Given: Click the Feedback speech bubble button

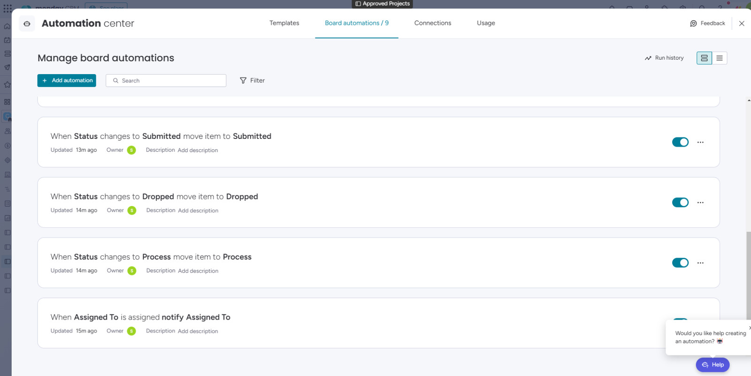Looking at the screenshot, I should [x=707, y=23].
